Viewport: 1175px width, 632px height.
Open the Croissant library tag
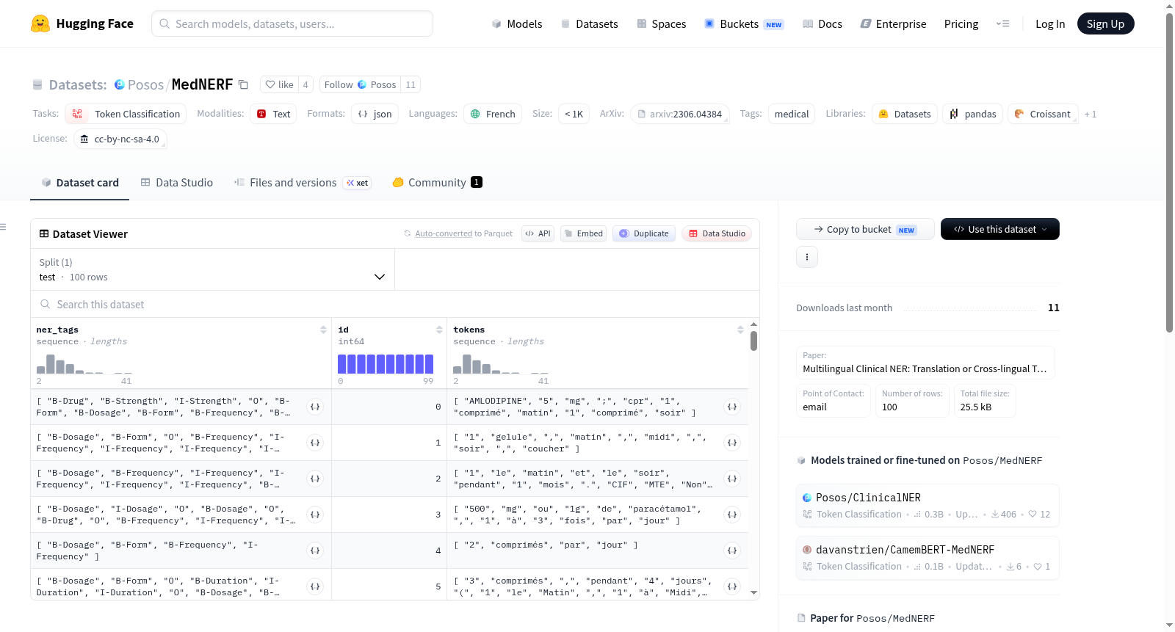[x=1043, y=114]
